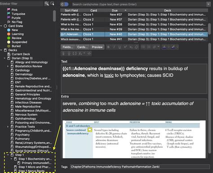This screenshot has width=213, height=173.
Task: Click inside the Tags field
Action: point(140,167)
